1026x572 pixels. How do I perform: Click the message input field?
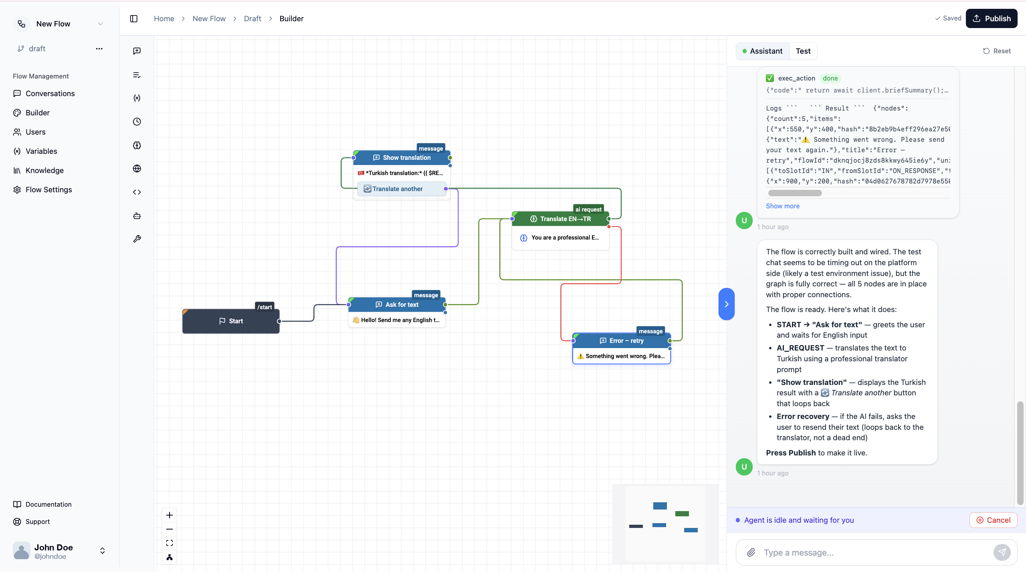click(x=876, y=553)
